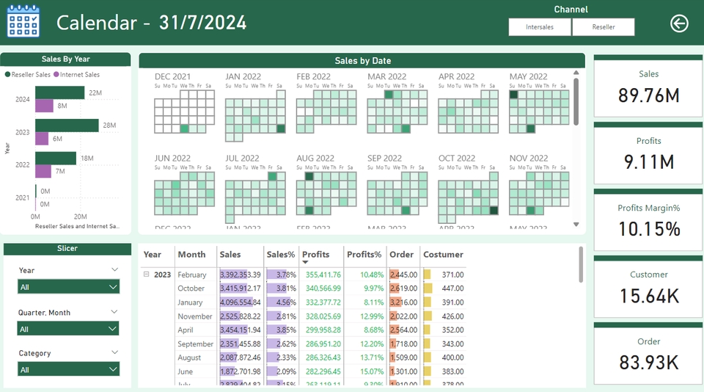Viewport: 704px width, 392px height.
Task: Click the darkest day cell in MAY 2022
Action: 513,95
